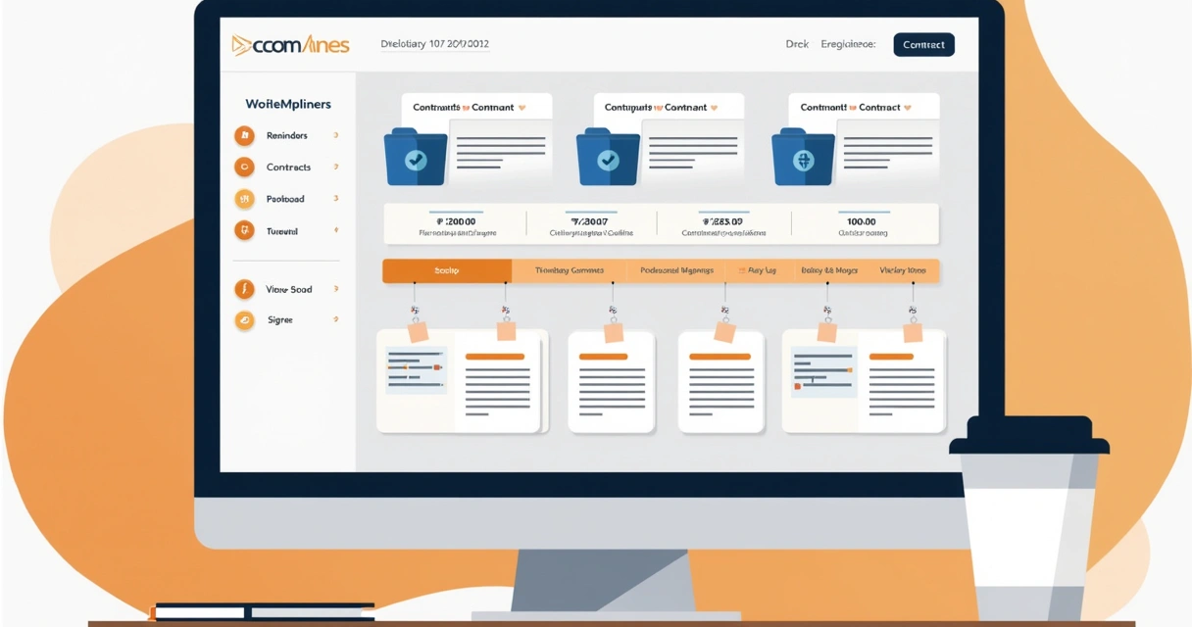1192x627 pixels.
Task: Click the Contmants Contnant card title
Action: [x=464, y=108]
